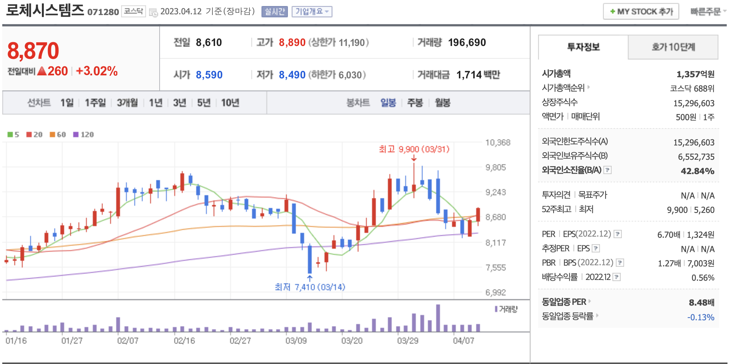729x364 pixels.
Task: Click arrow icon beside 시가총액순위
Action: (x=589, y=87)
